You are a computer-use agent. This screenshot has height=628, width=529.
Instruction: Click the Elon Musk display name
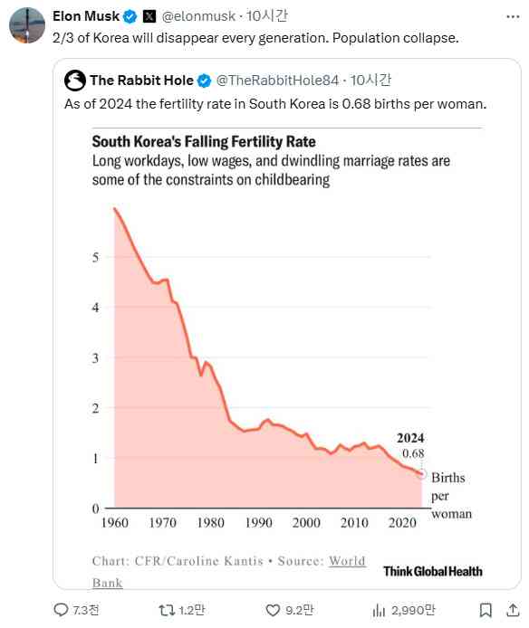pos(86,16)
